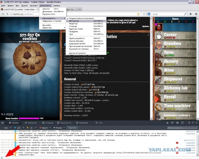This screenshot has width=199, height=159.
Task: Buy a Portal building
Action: coord(175,98)
